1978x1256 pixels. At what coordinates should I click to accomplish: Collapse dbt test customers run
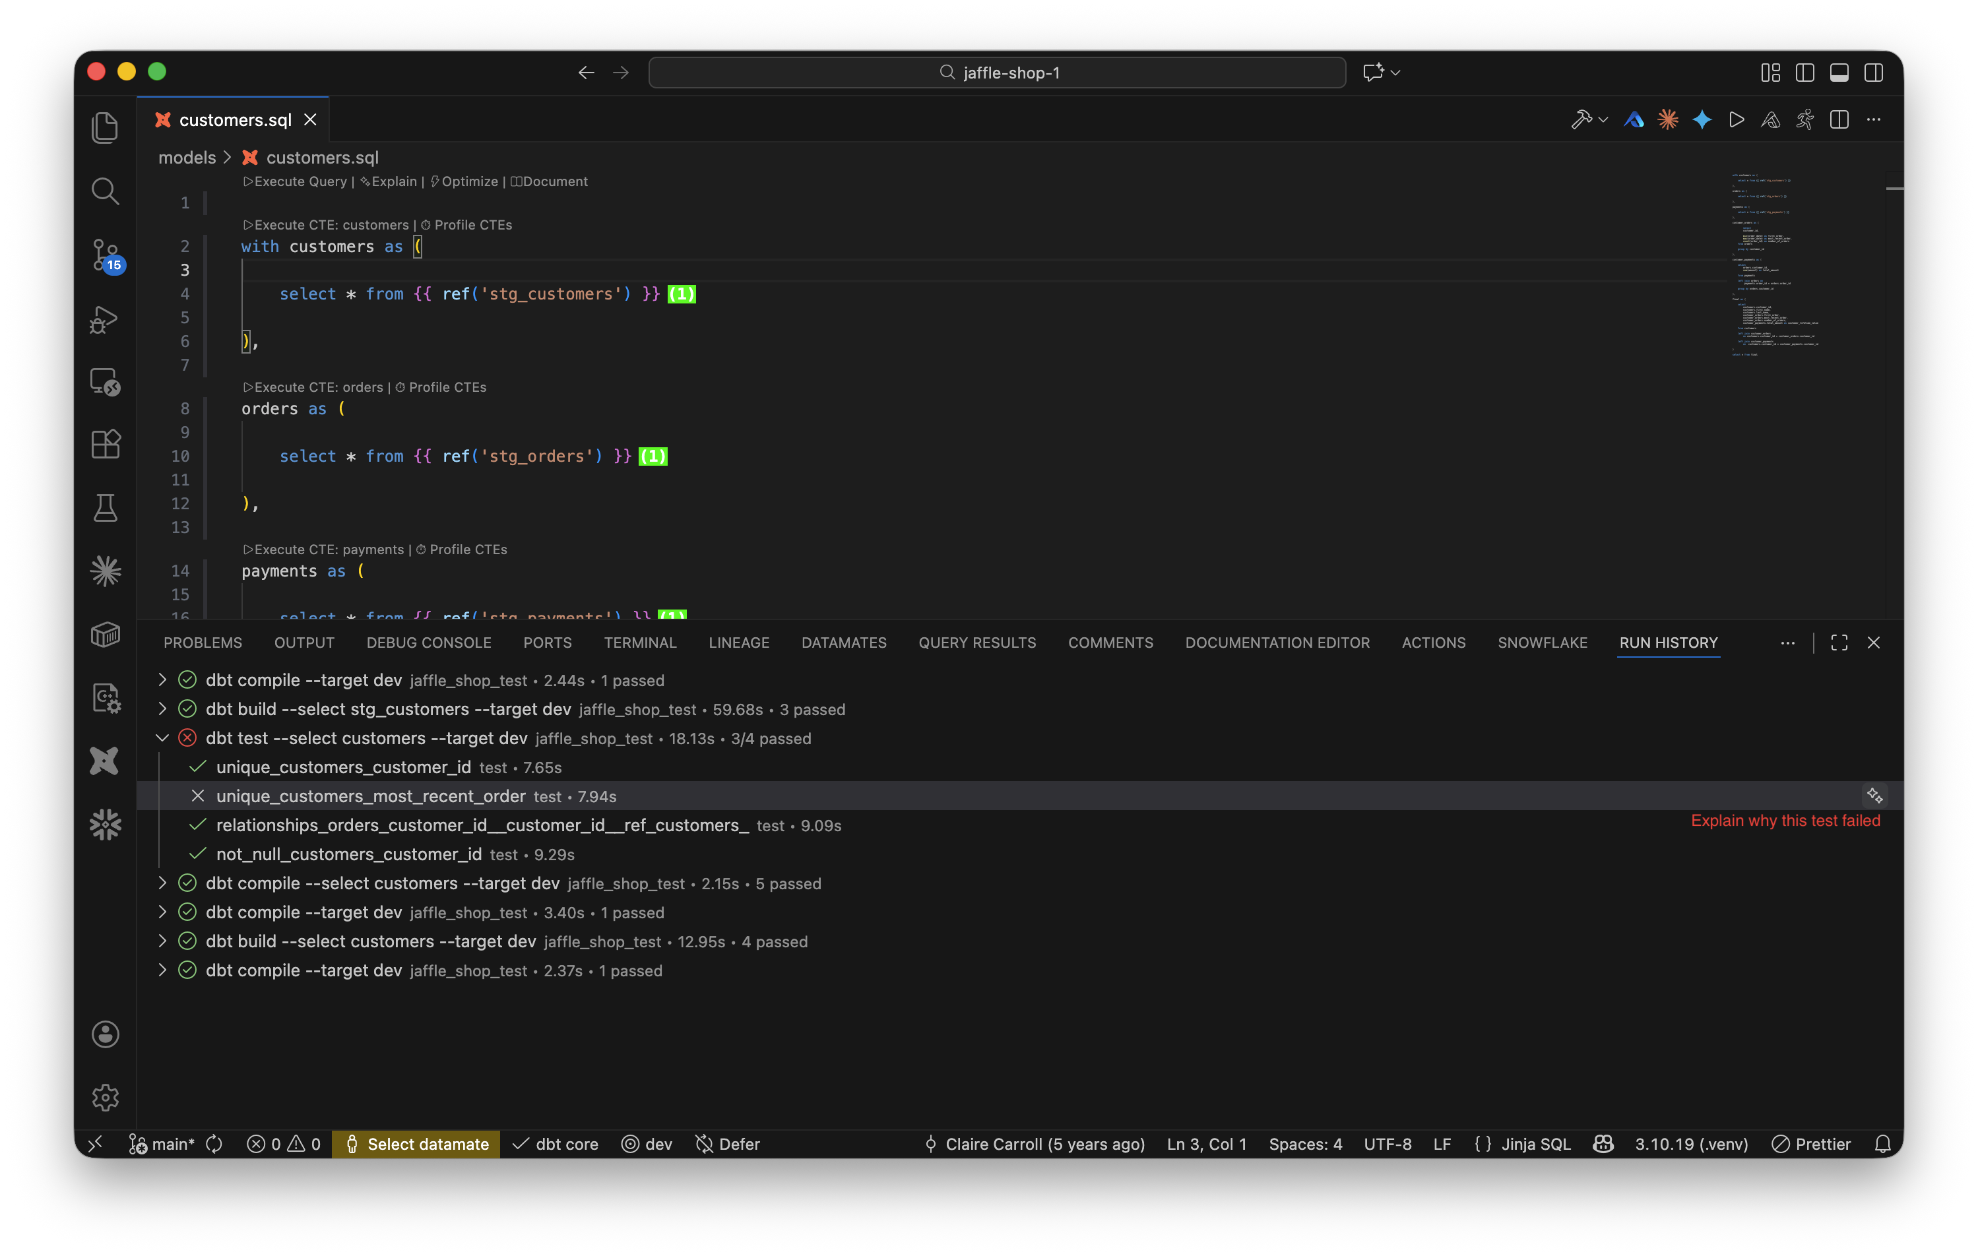[x=162, y=738]
